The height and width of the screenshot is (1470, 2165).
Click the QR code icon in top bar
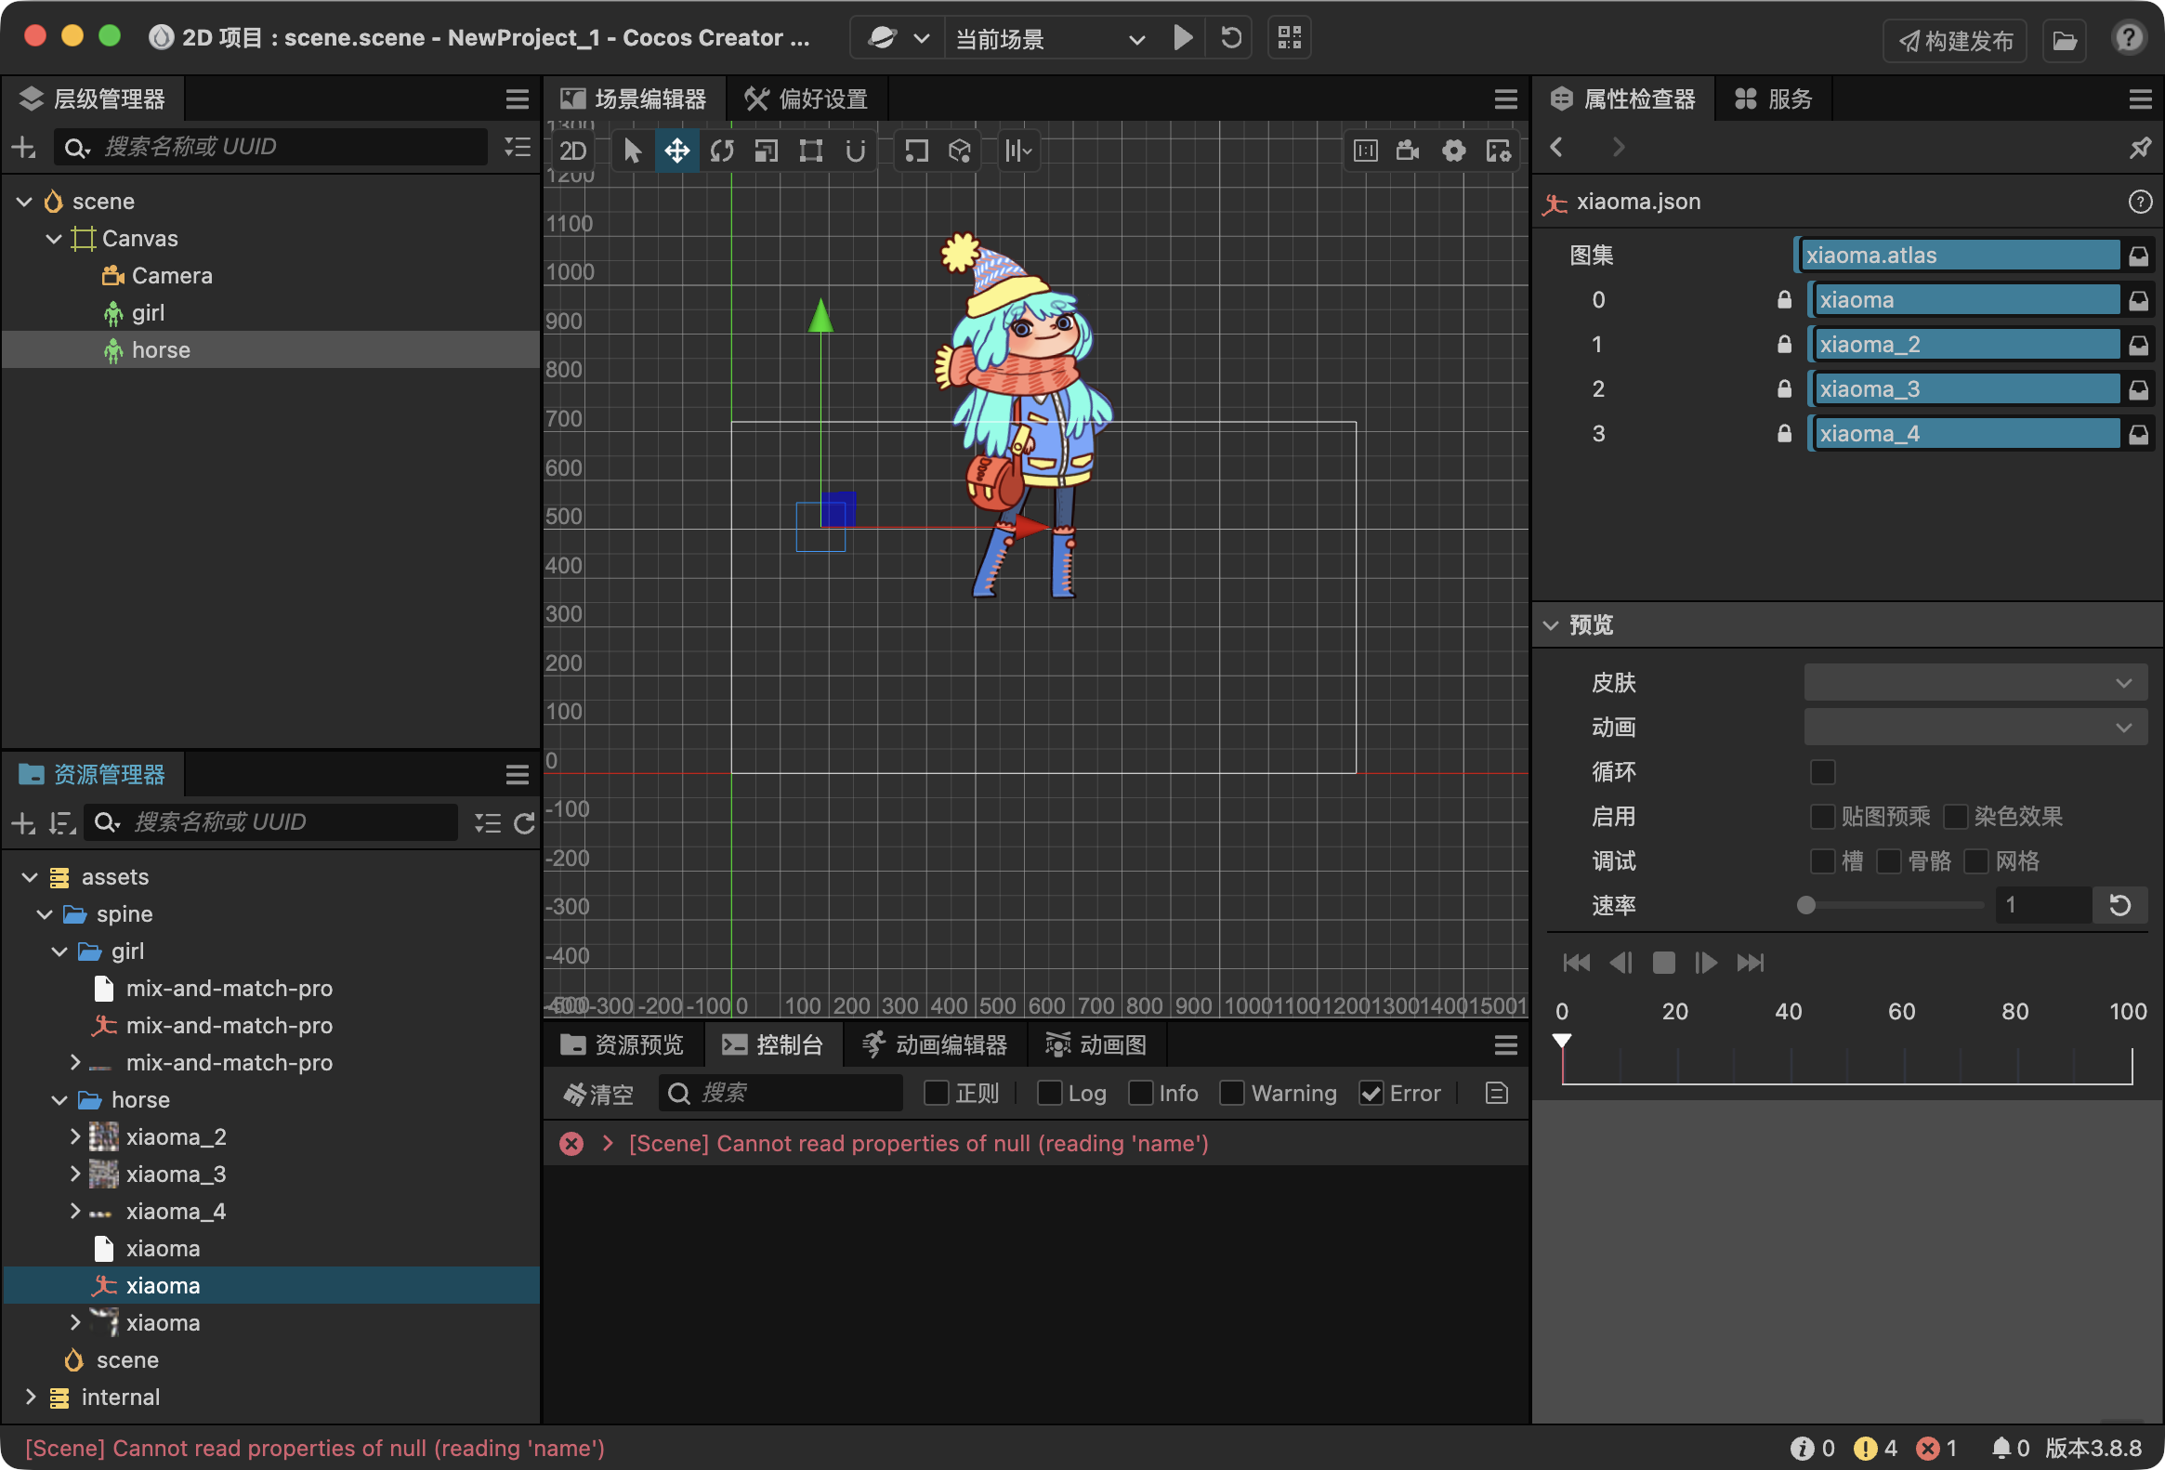point(1290,38)
